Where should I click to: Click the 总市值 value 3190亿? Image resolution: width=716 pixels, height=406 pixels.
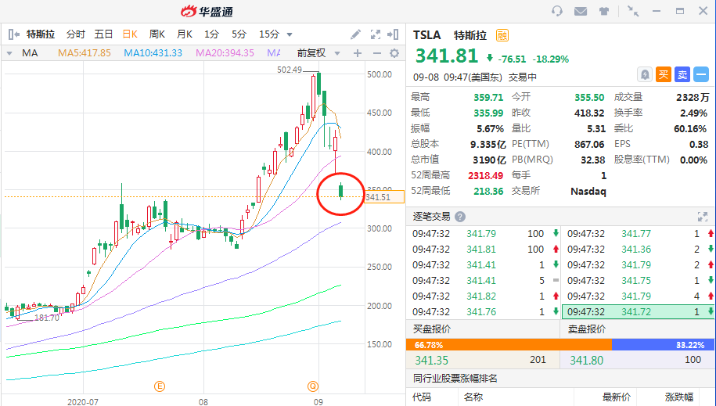489,160
